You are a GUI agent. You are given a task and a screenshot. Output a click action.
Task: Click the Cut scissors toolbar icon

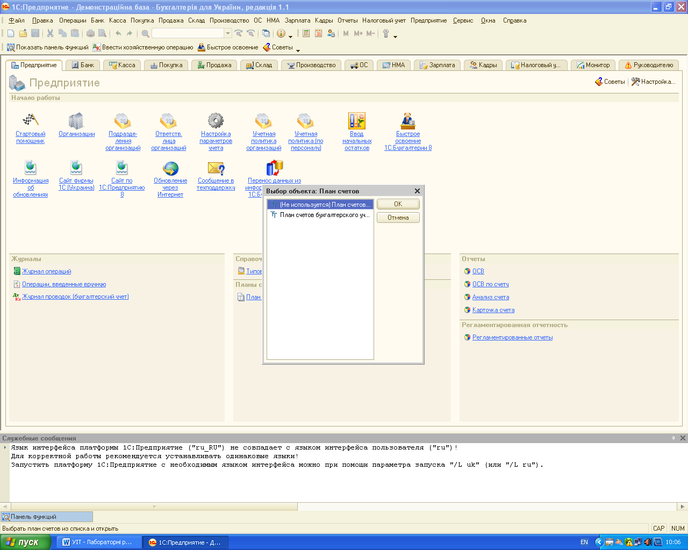pos(50,33)
